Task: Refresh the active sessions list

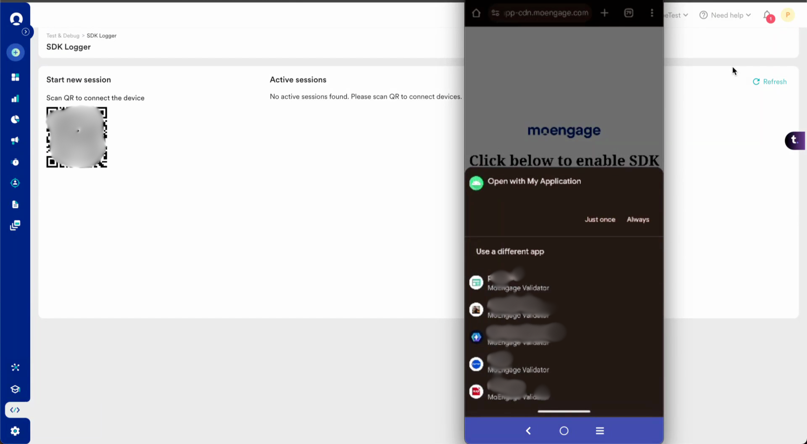Action: coord(770,82)
